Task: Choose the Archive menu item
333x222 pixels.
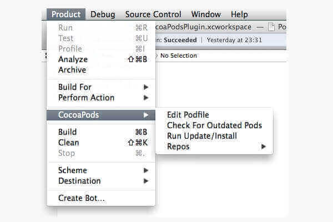Action: [x=72, y=70]
